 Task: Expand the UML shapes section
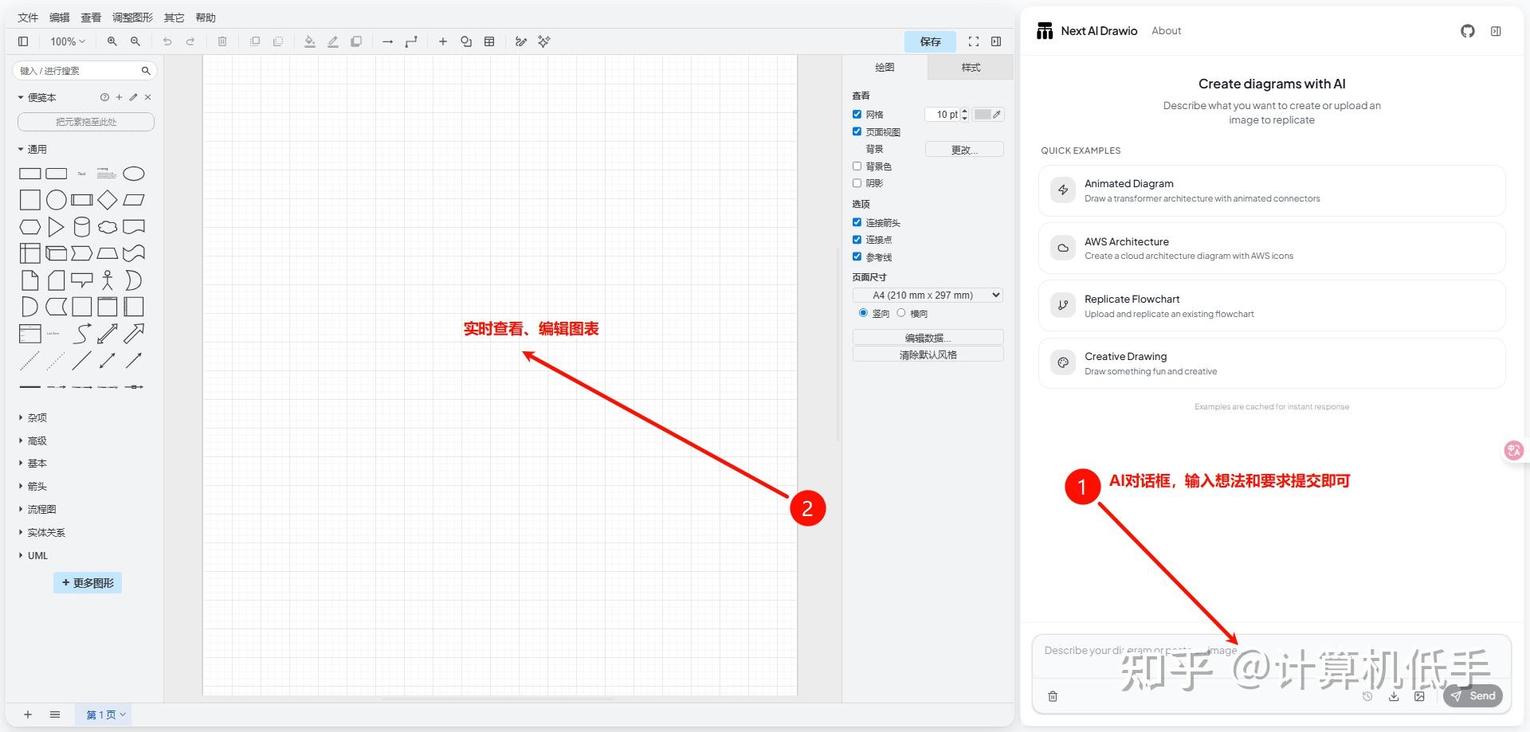coord(33,555)
